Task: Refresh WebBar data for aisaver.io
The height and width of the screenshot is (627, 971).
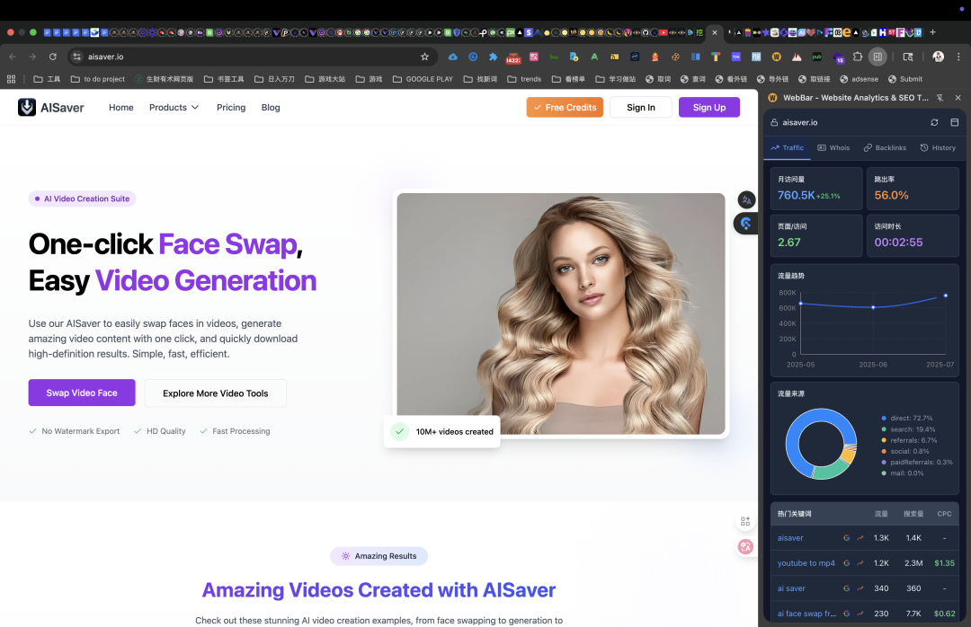Action: [x=934, y=122]
